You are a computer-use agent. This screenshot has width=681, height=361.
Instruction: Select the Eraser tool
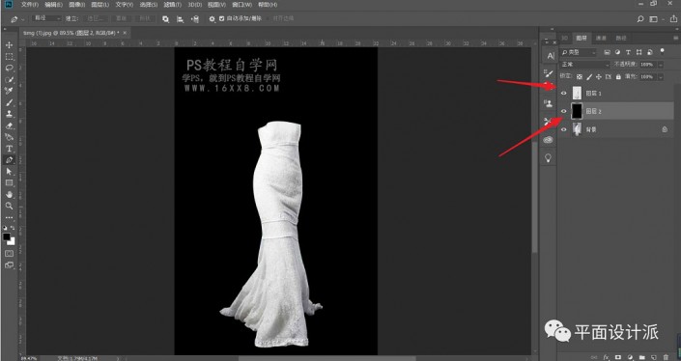click(x=9, y=125)
